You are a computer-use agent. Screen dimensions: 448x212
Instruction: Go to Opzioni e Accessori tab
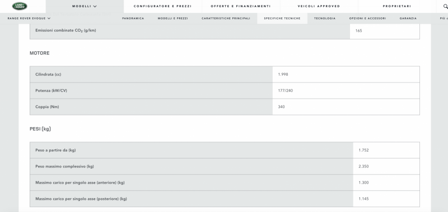(367, 18)
